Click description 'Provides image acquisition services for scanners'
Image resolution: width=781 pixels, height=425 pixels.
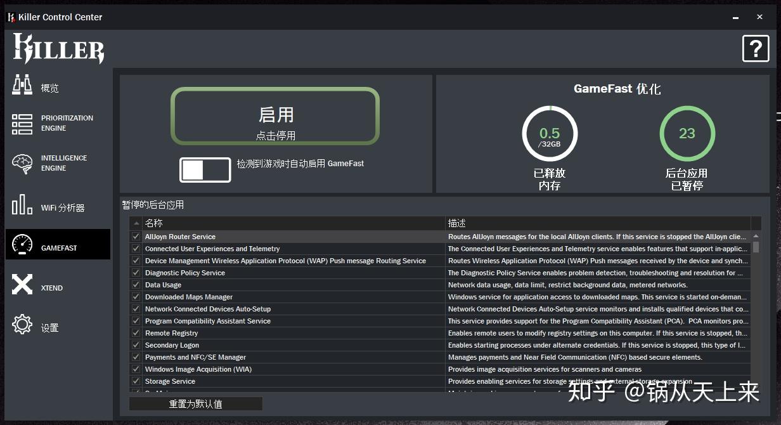[545, 369]
